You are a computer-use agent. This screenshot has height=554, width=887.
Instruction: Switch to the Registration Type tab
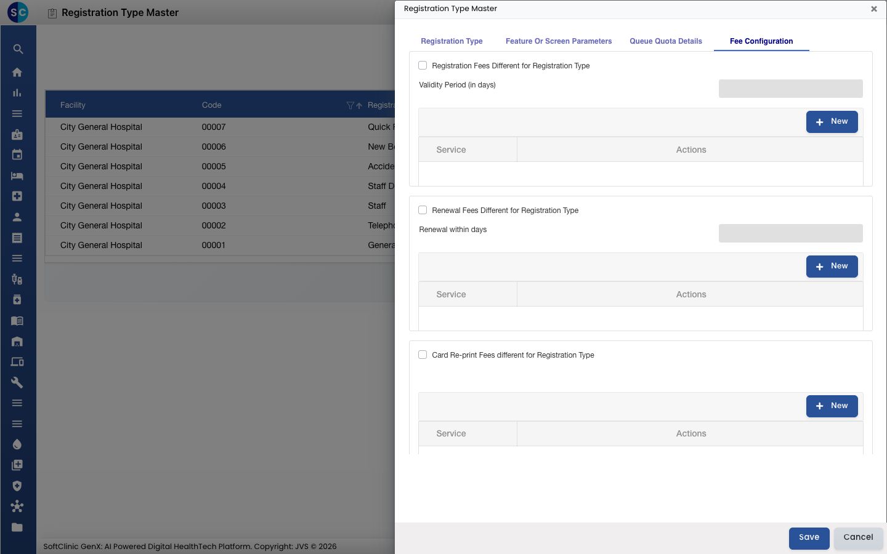(x=452, y=41)
